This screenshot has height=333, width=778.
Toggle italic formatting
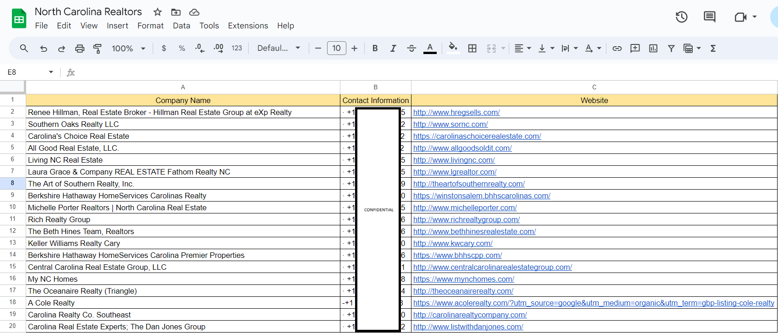point(393,48)
